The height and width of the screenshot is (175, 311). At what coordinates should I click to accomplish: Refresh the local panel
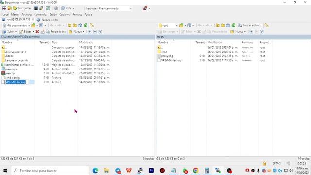click(86, 25)
